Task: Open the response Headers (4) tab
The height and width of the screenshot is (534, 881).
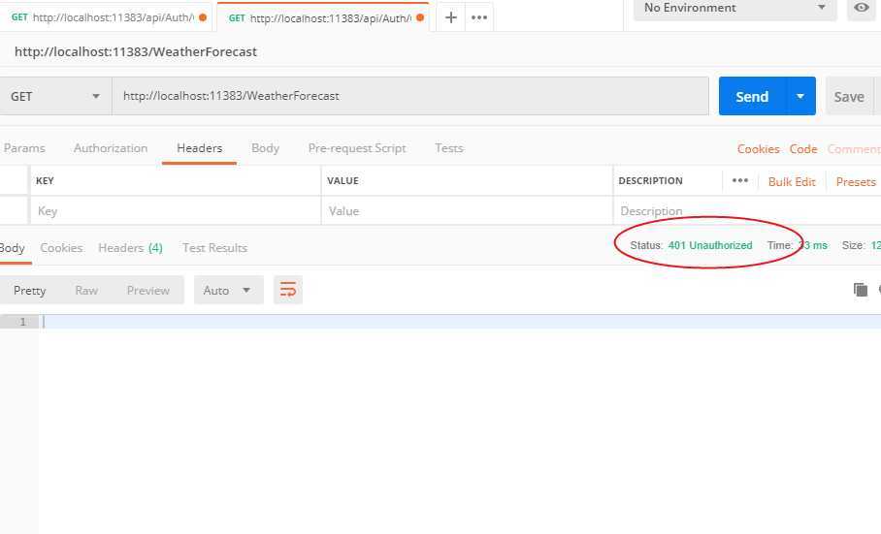Action: coord(130,248)
